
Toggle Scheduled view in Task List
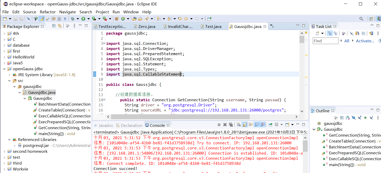click(336, 33)
